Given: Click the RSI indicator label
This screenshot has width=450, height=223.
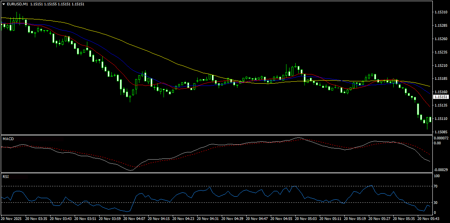Looking at the screenshot, I should [6, 177].
